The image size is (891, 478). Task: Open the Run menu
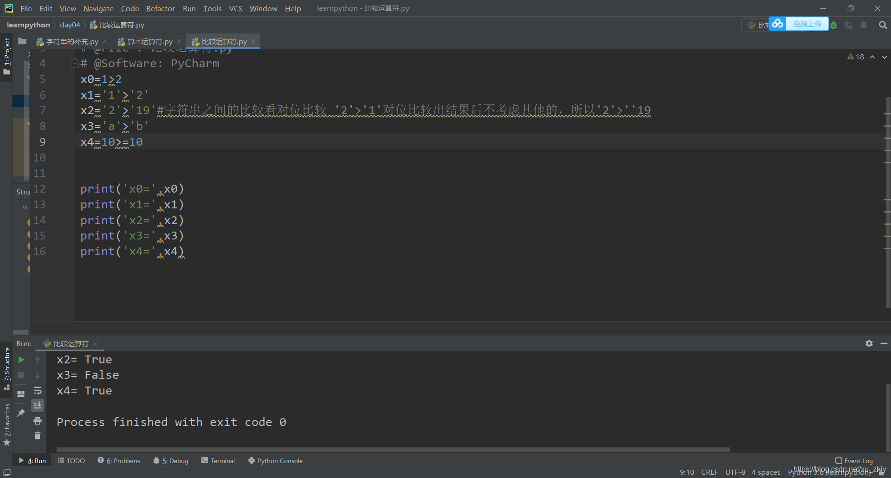[x=189, y=8]
